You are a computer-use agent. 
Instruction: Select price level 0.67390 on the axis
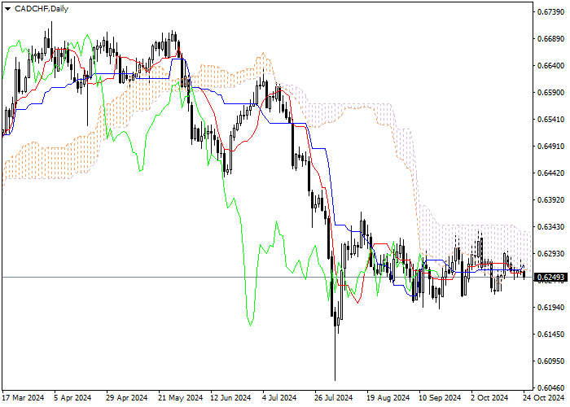(551, 12)
